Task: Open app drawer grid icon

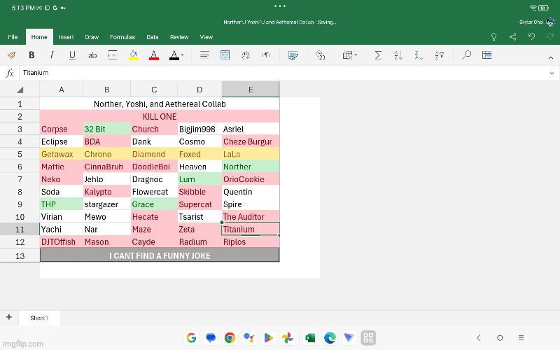Action: 368,337
